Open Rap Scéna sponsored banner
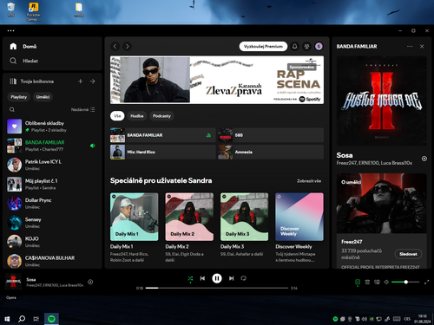Screen dimensions: 434x325 coord(217,80)
